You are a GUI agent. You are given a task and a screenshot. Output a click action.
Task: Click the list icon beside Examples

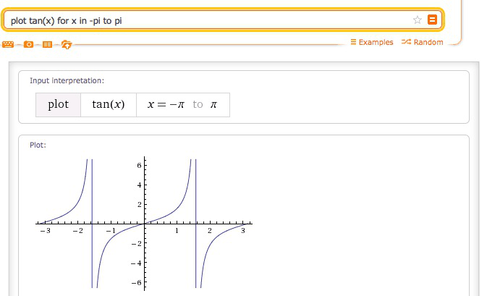tap(353, 42)
